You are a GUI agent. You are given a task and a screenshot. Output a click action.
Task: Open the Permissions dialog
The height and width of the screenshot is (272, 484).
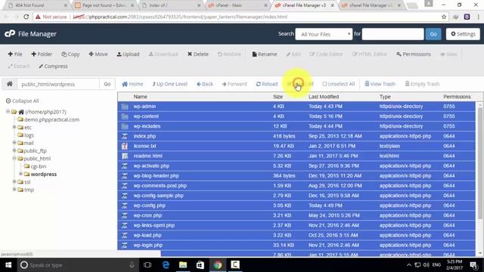click(x=414, y=54)
